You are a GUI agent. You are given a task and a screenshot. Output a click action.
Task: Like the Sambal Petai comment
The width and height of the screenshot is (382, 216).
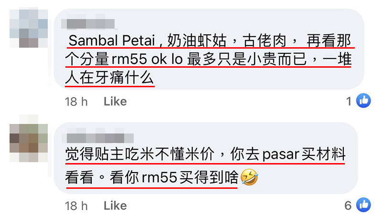(115, 102)
